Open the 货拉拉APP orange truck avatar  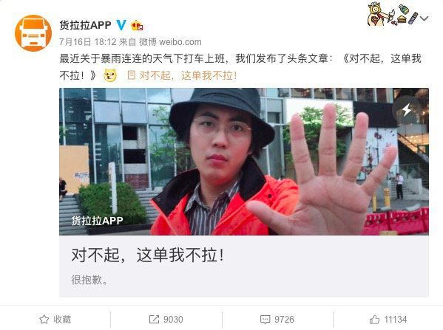click(x=33, y=33)
